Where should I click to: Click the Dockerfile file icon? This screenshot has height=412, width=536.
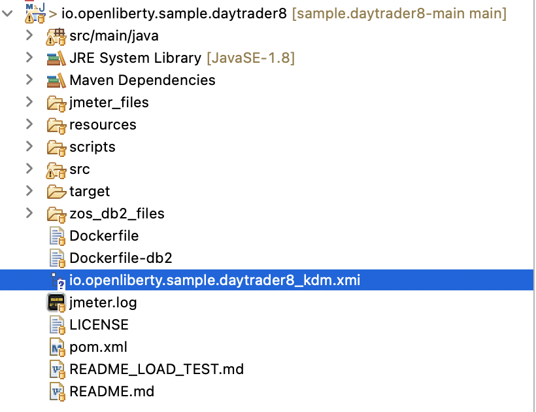pyautogui.click(x=57, y=236)
